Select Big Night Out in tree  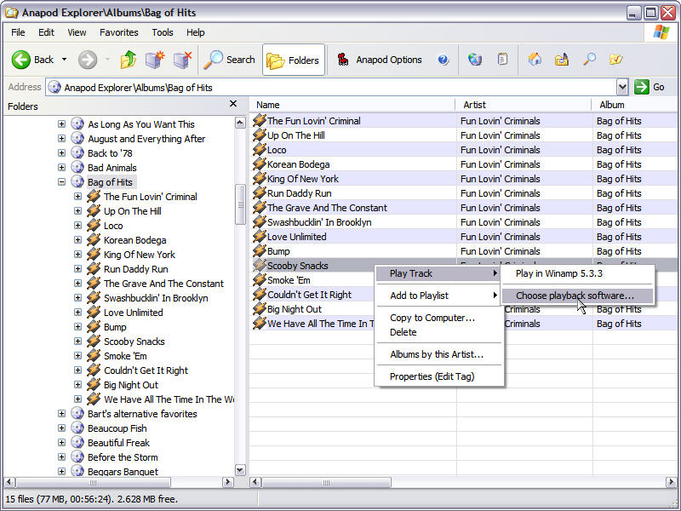131,385
